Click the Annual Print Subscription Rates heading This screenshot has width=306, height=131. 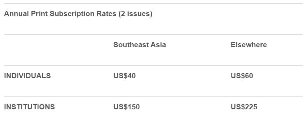click(x=78, y=14)
